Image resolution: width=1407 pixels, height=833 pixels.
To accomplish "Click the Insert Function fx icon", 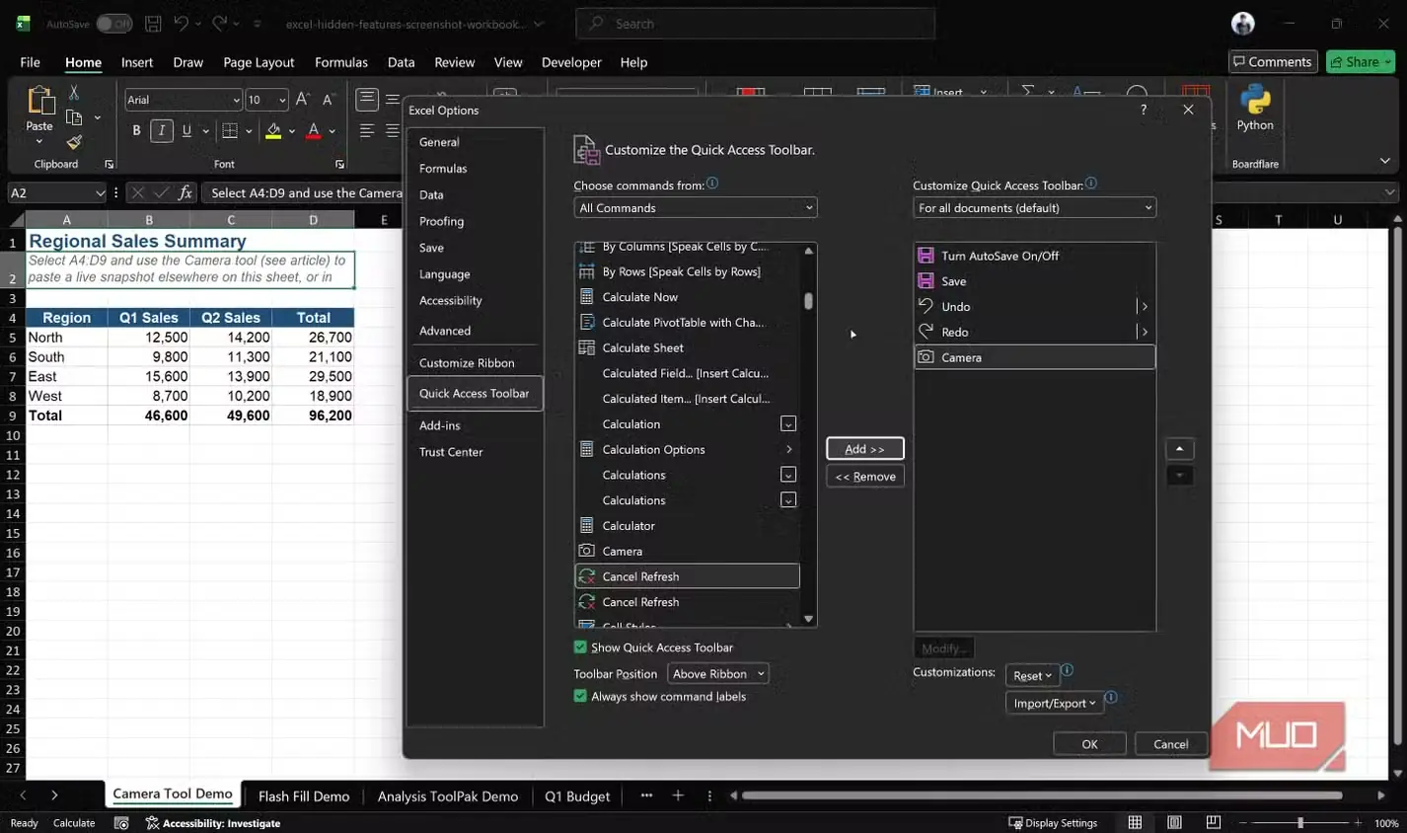I will (x=185, y=192).
